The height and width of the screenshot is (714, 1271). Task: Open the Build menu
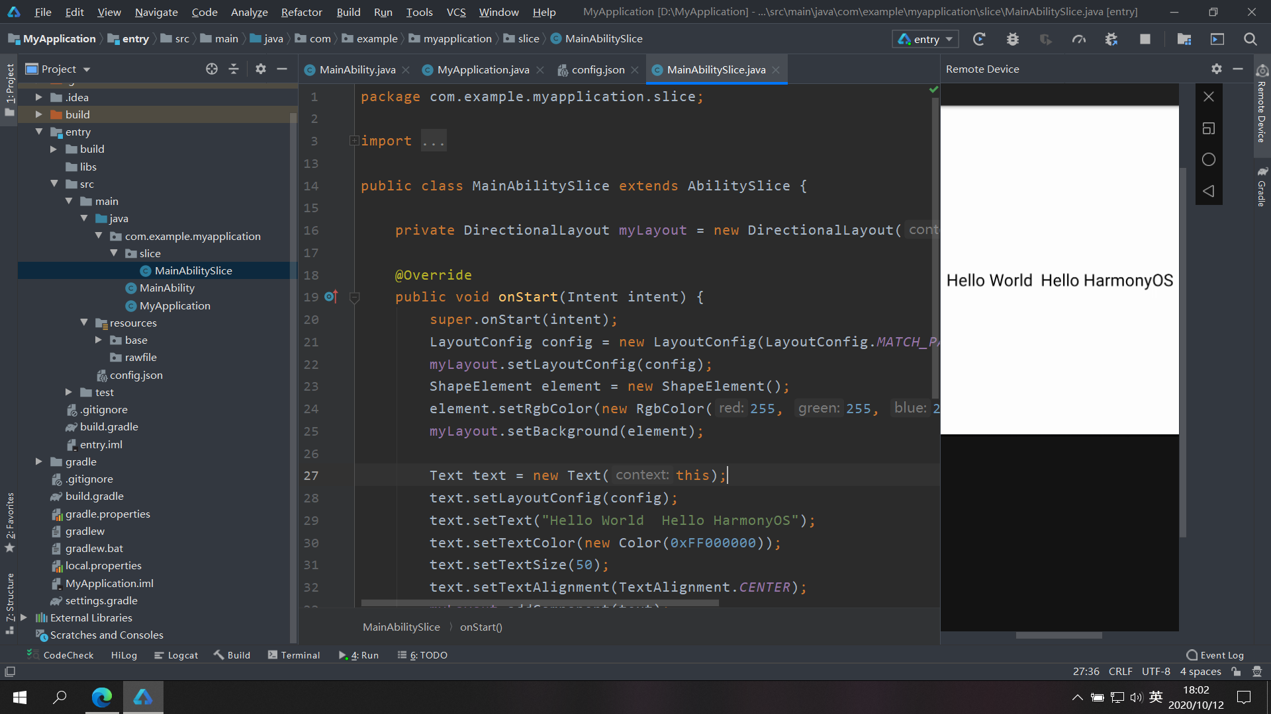348,12
